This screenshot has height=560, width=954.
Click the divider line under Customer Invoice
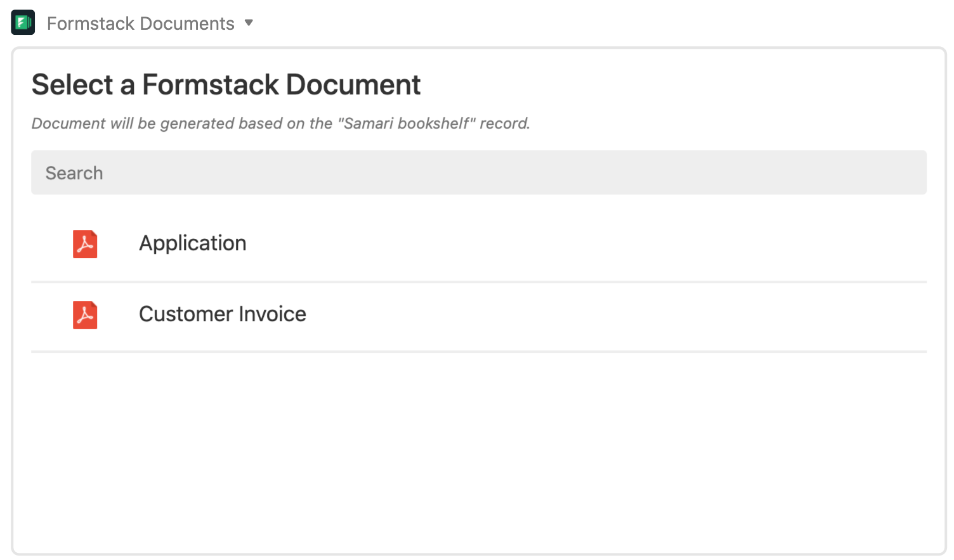[x=479, y=352]
